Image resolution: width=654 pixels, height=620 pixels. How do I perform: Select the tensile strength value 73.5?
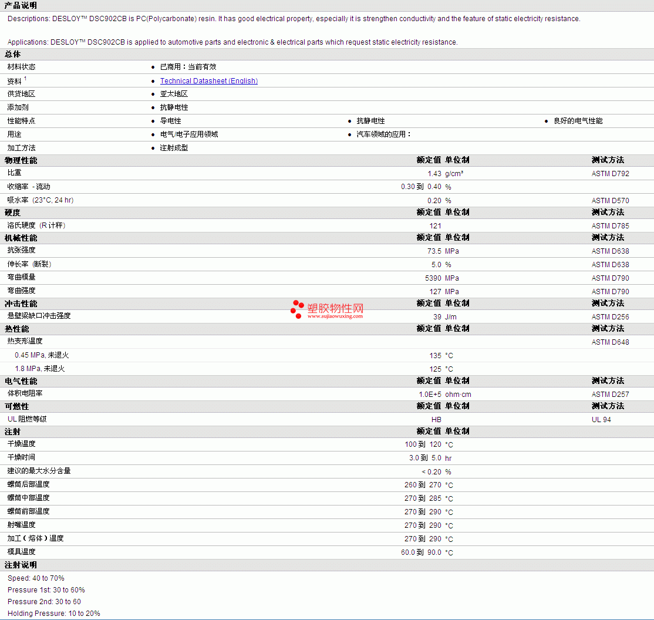(434, 251)
